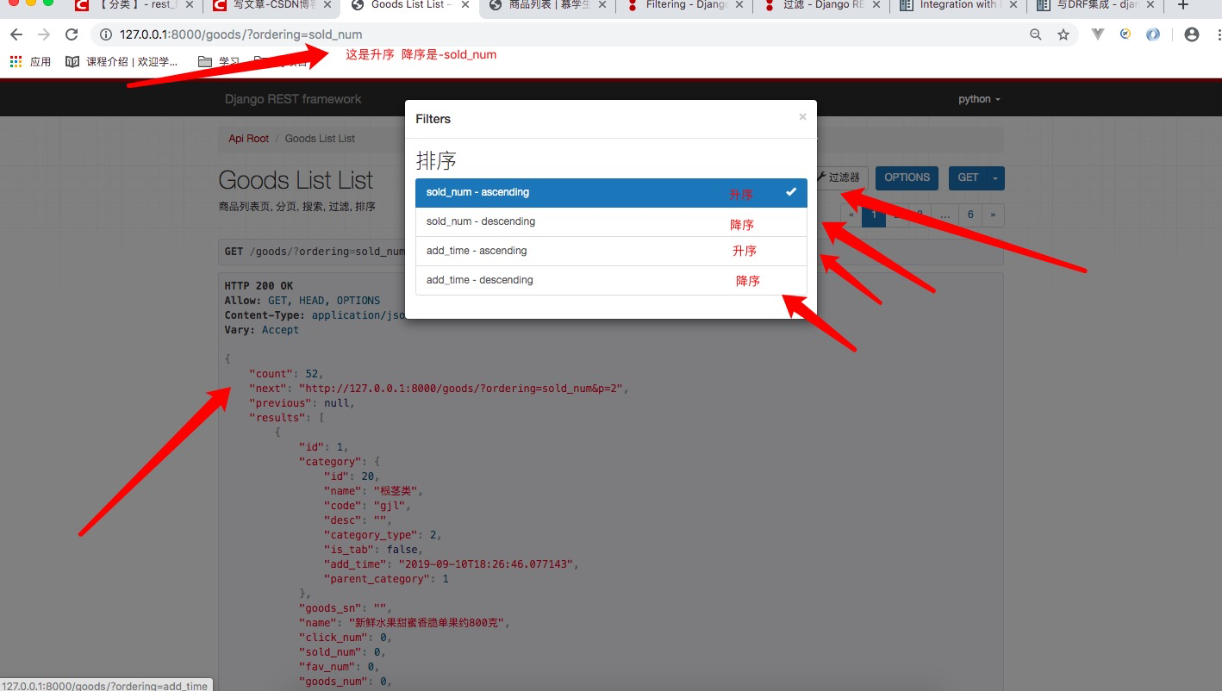Click the "parent_category": 1 line
This screenshot has height=691, width=1222.
[x=386, y=579]
